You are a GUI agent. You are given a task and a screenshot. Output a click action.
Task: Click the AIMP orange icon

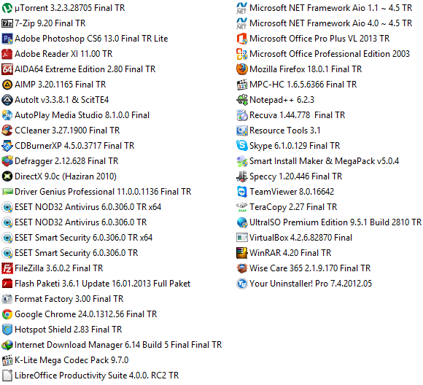click(x=7, y=85)
